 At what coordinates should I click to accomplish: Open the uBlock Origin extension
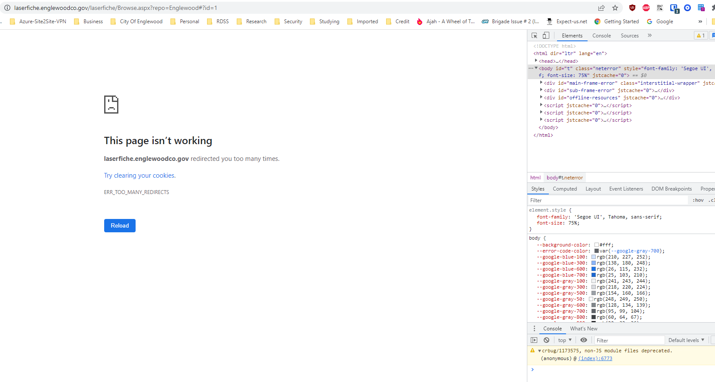click(632, 8)
